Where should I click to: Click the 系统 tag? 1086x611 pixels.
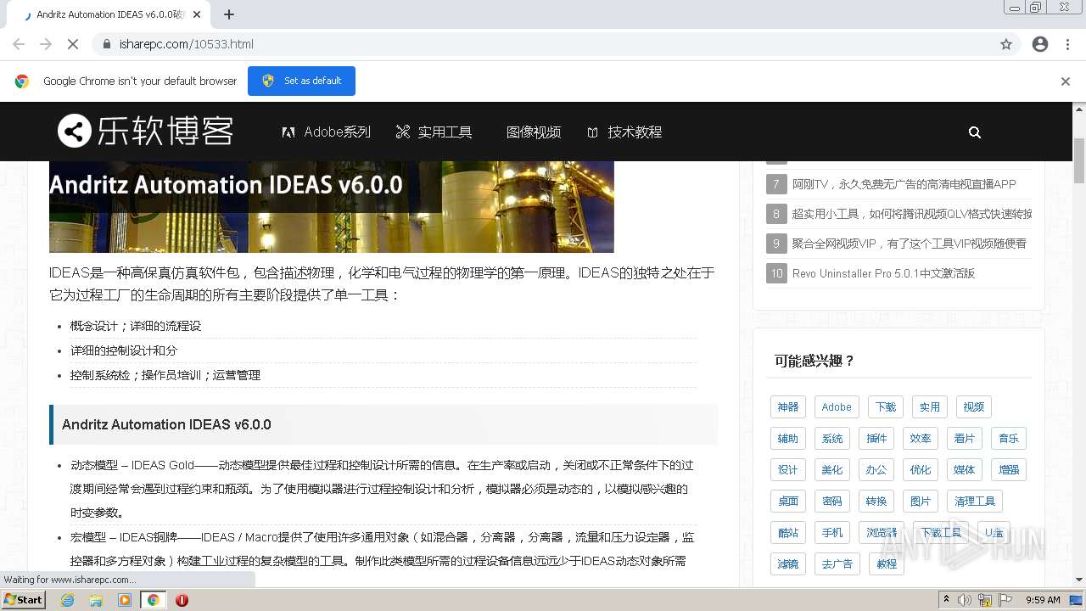pos(832,439)
